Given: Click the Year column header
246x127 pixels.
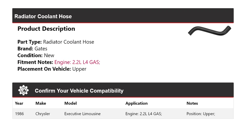Looking at the screenshot, I should pos(19,103).
